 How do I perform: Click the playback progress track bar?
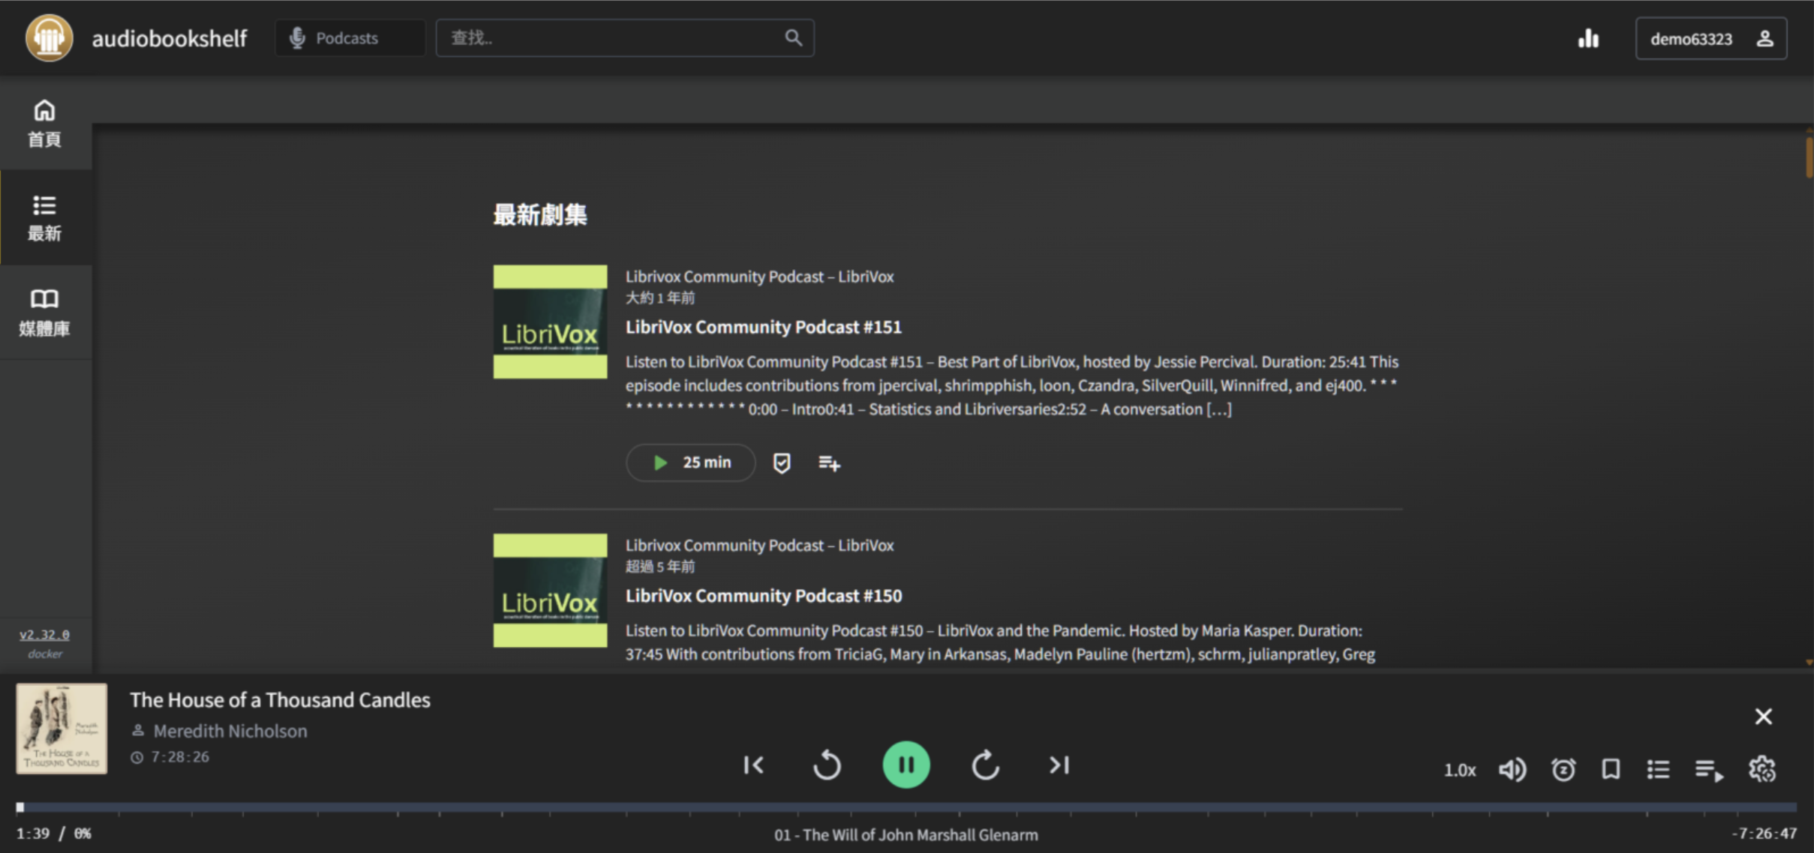[x=906, y=807]
